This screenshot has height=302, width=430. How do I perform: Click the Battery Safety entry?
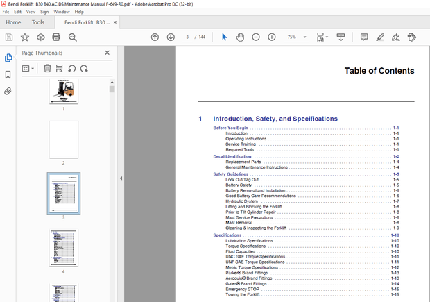(x=239, y=185)
